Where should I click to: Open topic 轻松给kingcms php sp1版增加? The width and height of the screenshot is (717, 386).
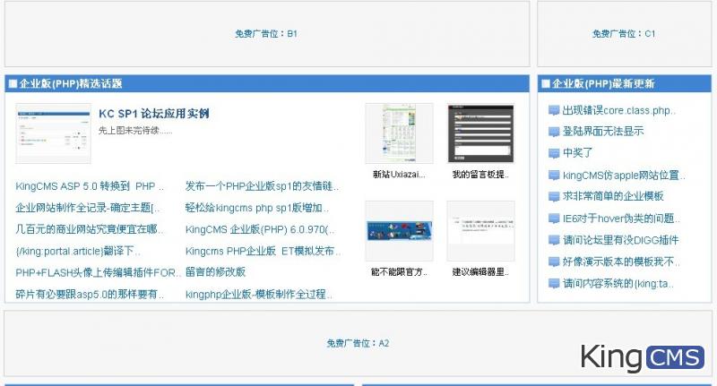click(x=257, y=208)
